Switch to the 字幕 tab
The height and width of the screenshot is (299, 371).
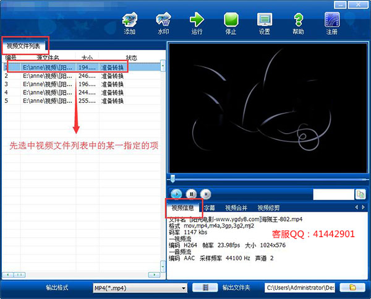[x=210, y=208]
